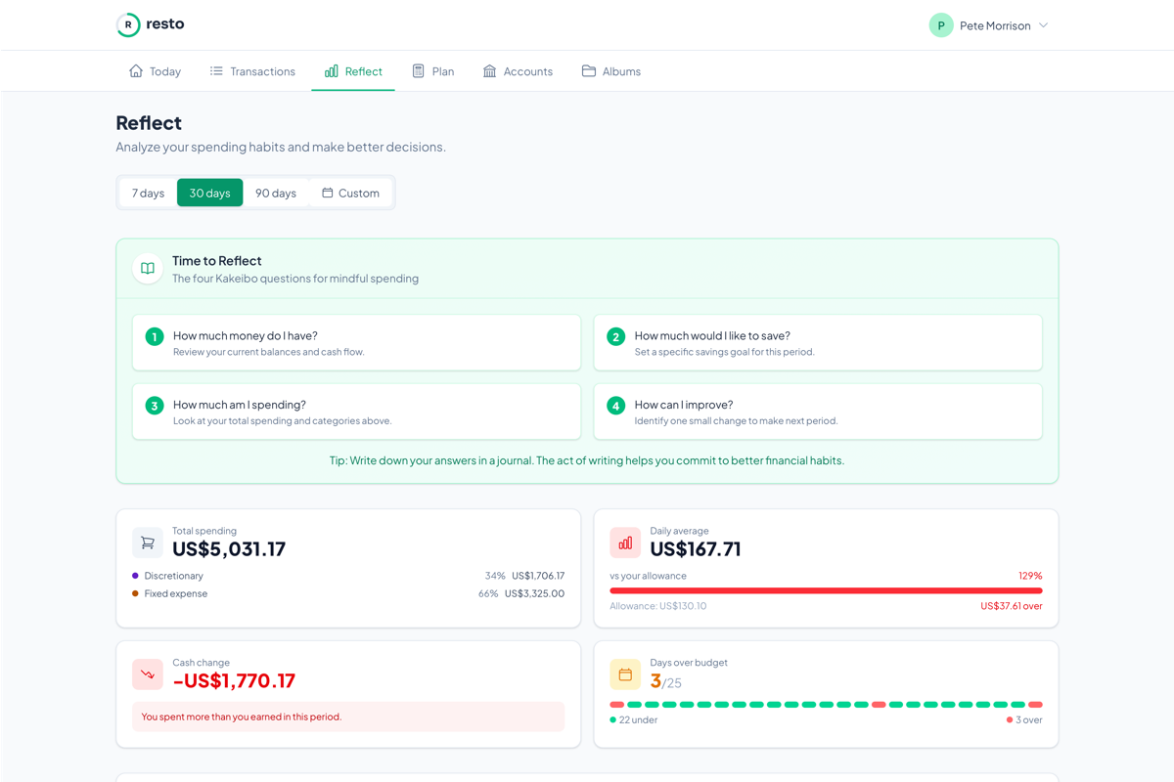
Task: Open the 'How can I improve?' card
Action: [x=818, y=412]
